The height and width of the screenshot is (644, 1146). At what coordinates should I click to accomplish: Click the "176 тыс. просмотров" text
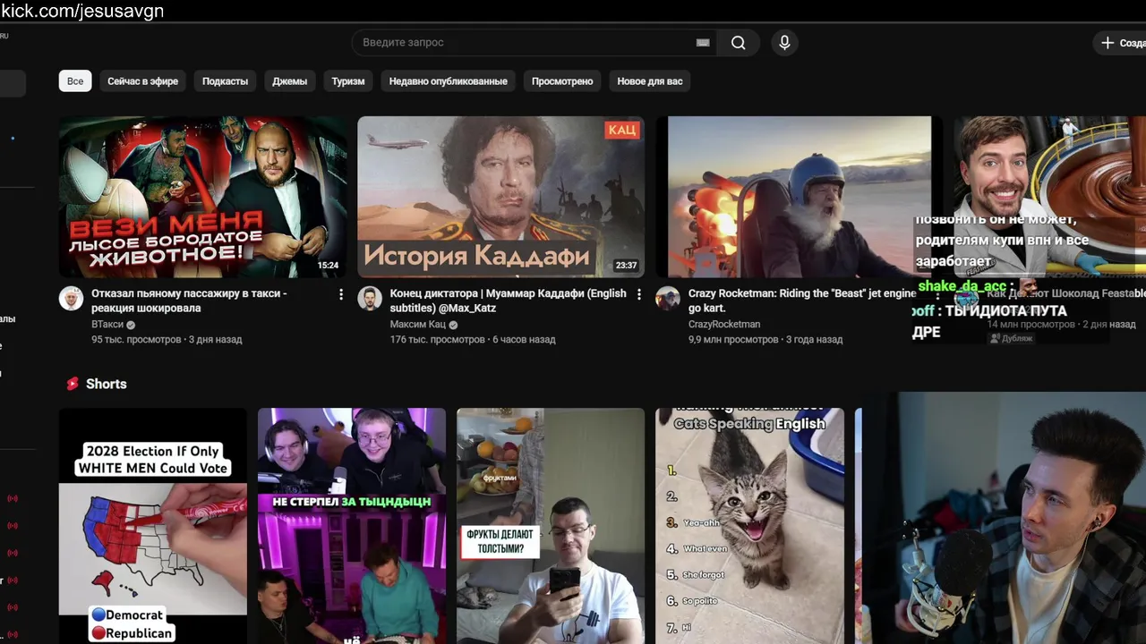[x=436, y=340]
